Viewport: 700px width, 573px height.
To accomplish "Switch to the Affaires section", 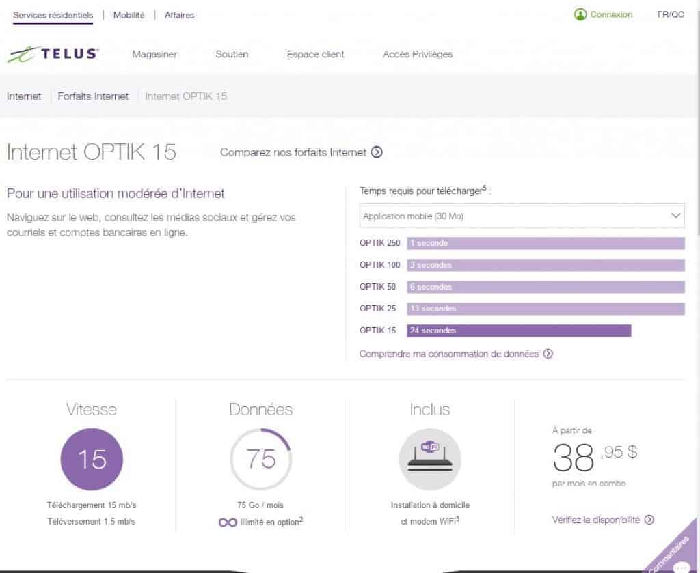I will pyautogui.click(x=180, y=15).
